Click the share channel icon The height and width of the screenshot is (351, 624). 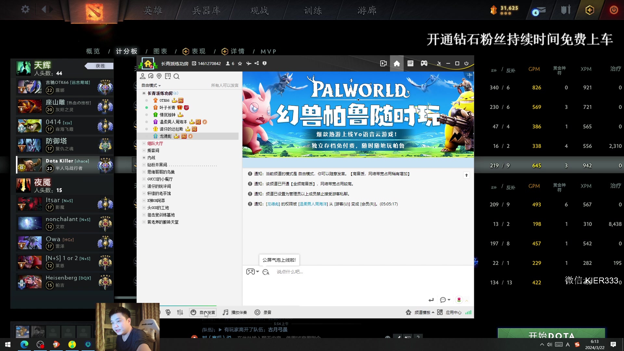pos(257,63)
